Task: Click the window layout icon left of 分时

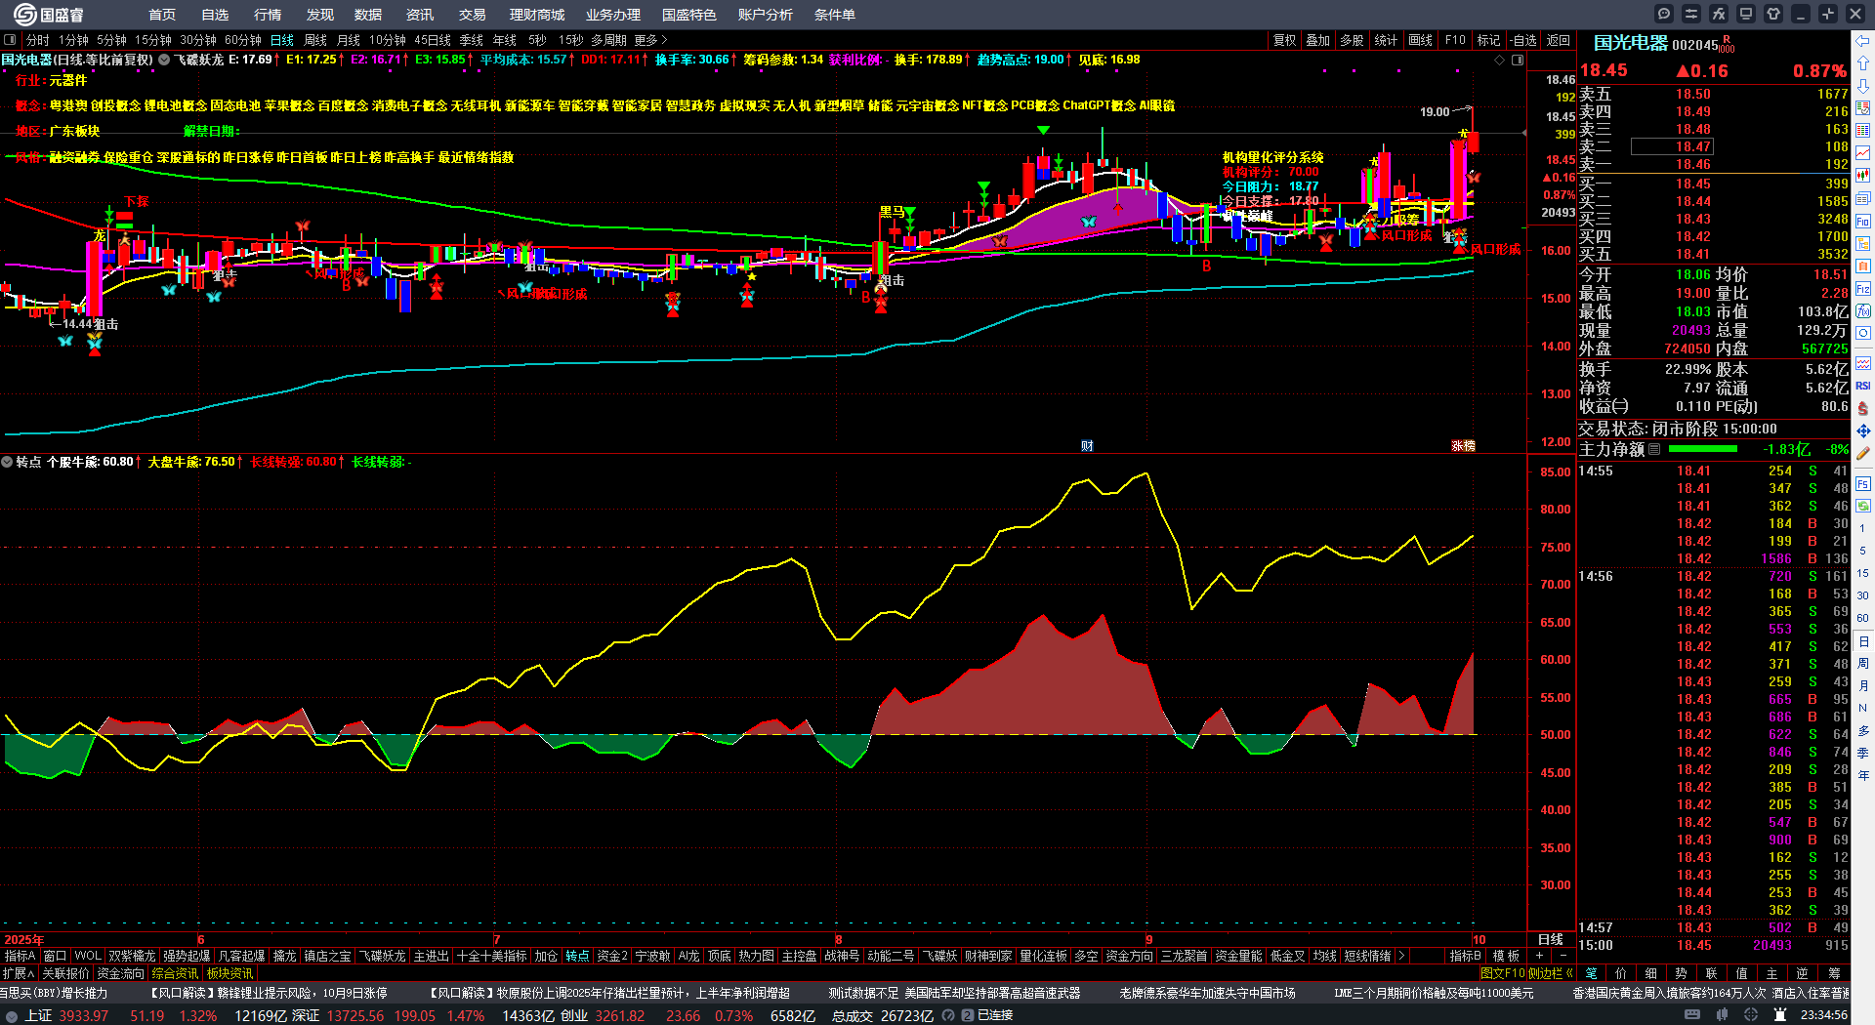Action: [10, 40]
